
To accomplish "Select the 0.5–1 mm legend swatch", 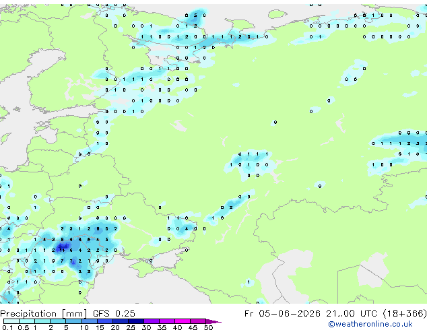I will [27, 321].
